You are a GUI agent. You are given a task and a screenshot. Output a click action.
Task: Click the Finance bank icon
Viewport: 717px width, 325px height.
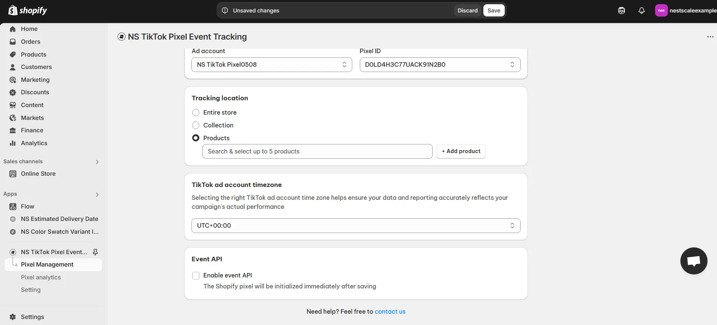click(13, 130)
